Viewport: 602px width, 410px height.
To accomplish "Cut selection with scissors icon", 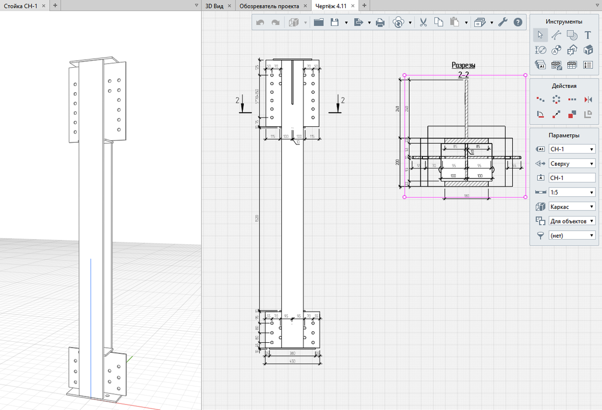I will [423, 22].
